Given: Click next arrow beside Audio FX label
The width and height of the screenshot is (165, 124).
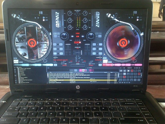Looking at the screenshot, I should click(x=135, y=68).
